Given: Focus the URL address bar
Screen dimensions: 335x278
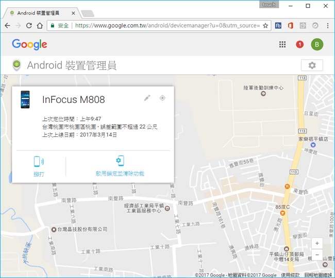Looking at the screenshot, I should 165,25.
